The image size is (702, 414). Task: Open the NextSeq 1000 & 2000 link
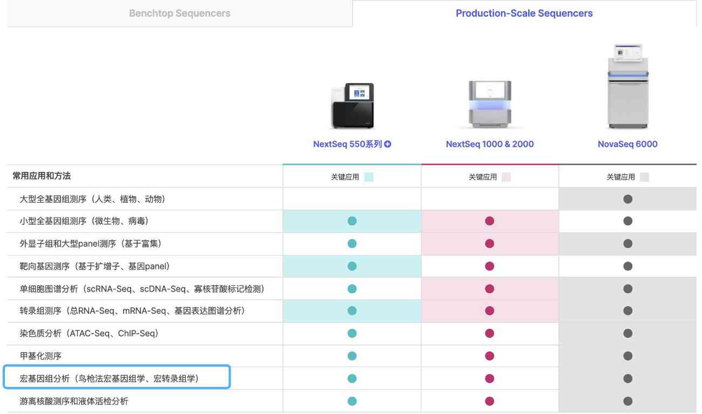tap(490, 144)
